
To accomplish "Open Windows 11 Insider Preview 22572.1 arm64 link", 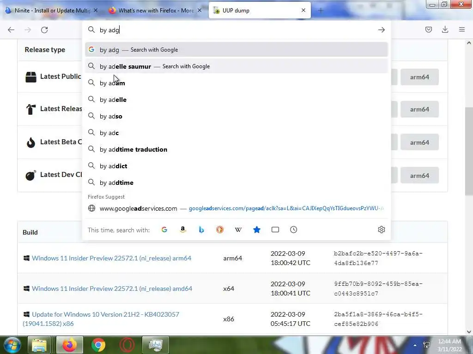I will 112,258.
